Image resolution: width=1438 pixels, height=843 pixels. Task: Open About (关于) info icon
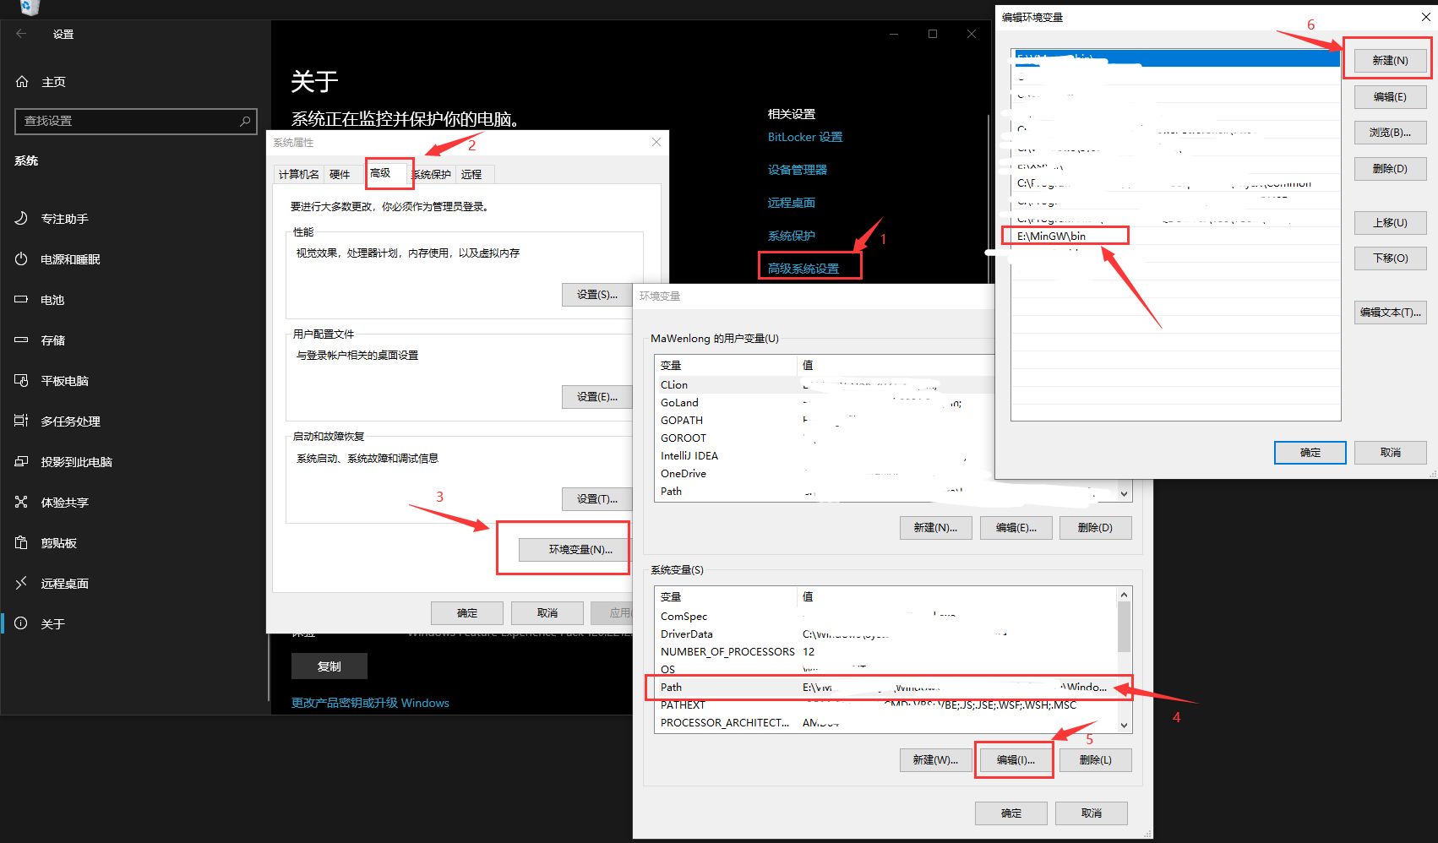tap(22, 623)
